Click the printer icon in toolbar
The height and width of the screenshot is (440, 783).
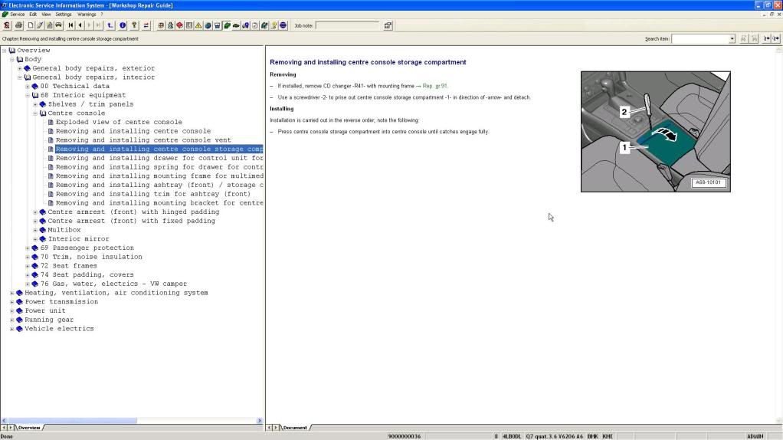pos(18,25)
